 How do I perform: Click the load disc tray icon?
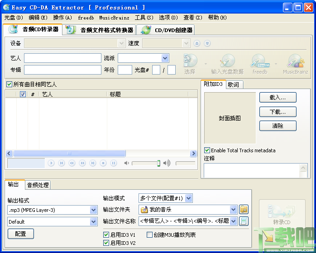(207, 43)
